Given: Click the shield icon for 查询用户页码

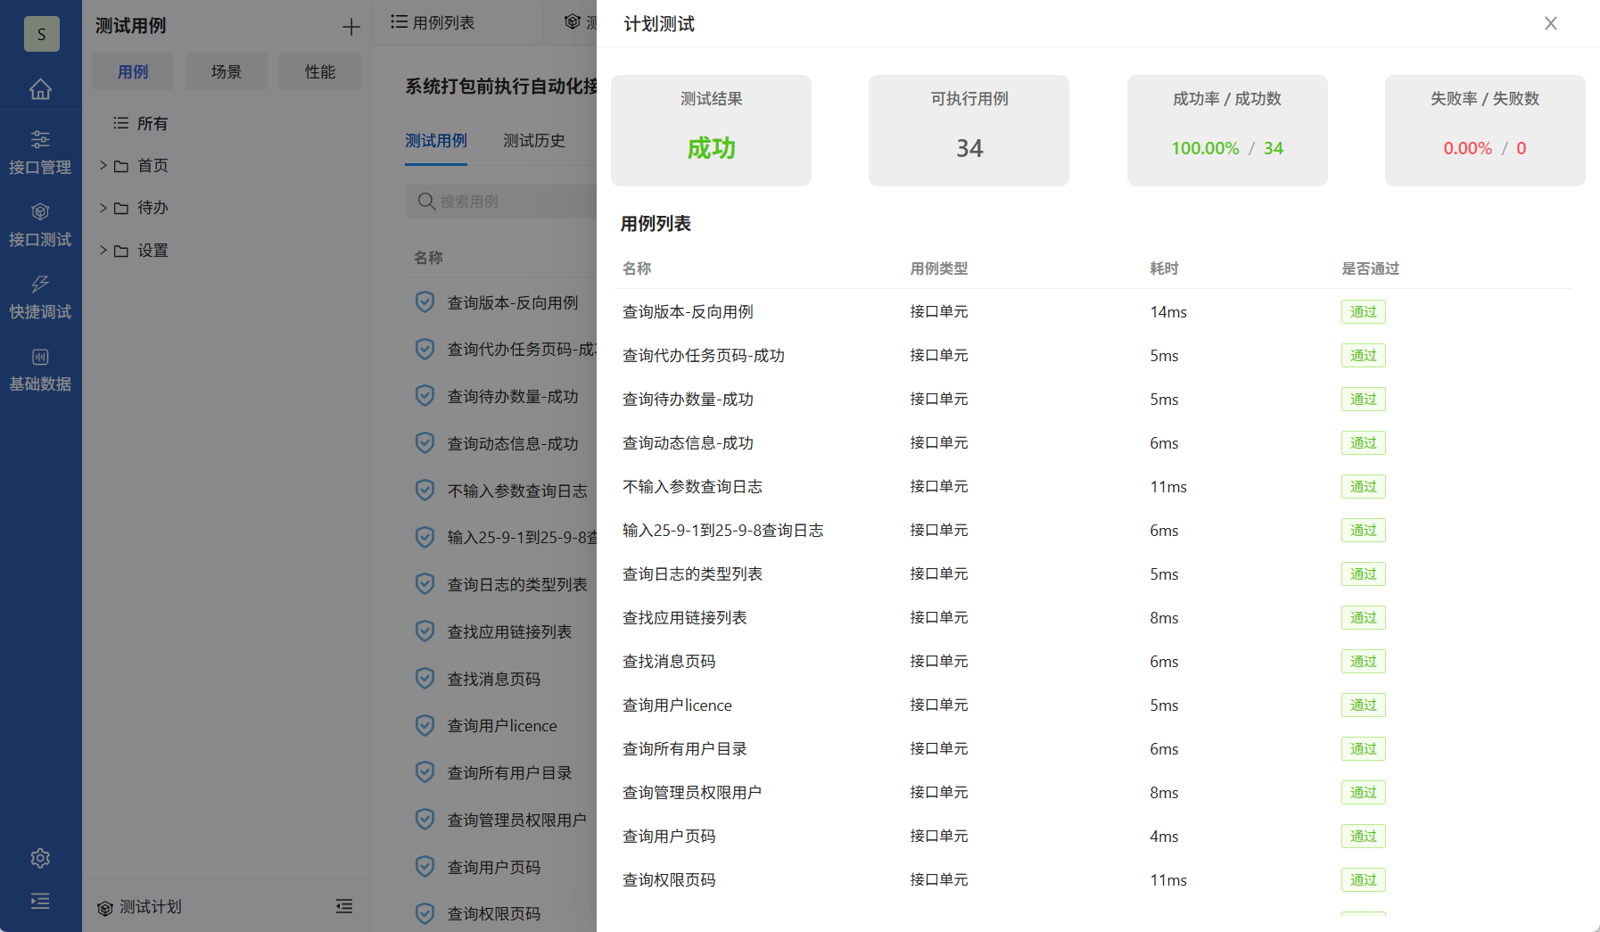Looking at the screenshot, I should point(425,867).
